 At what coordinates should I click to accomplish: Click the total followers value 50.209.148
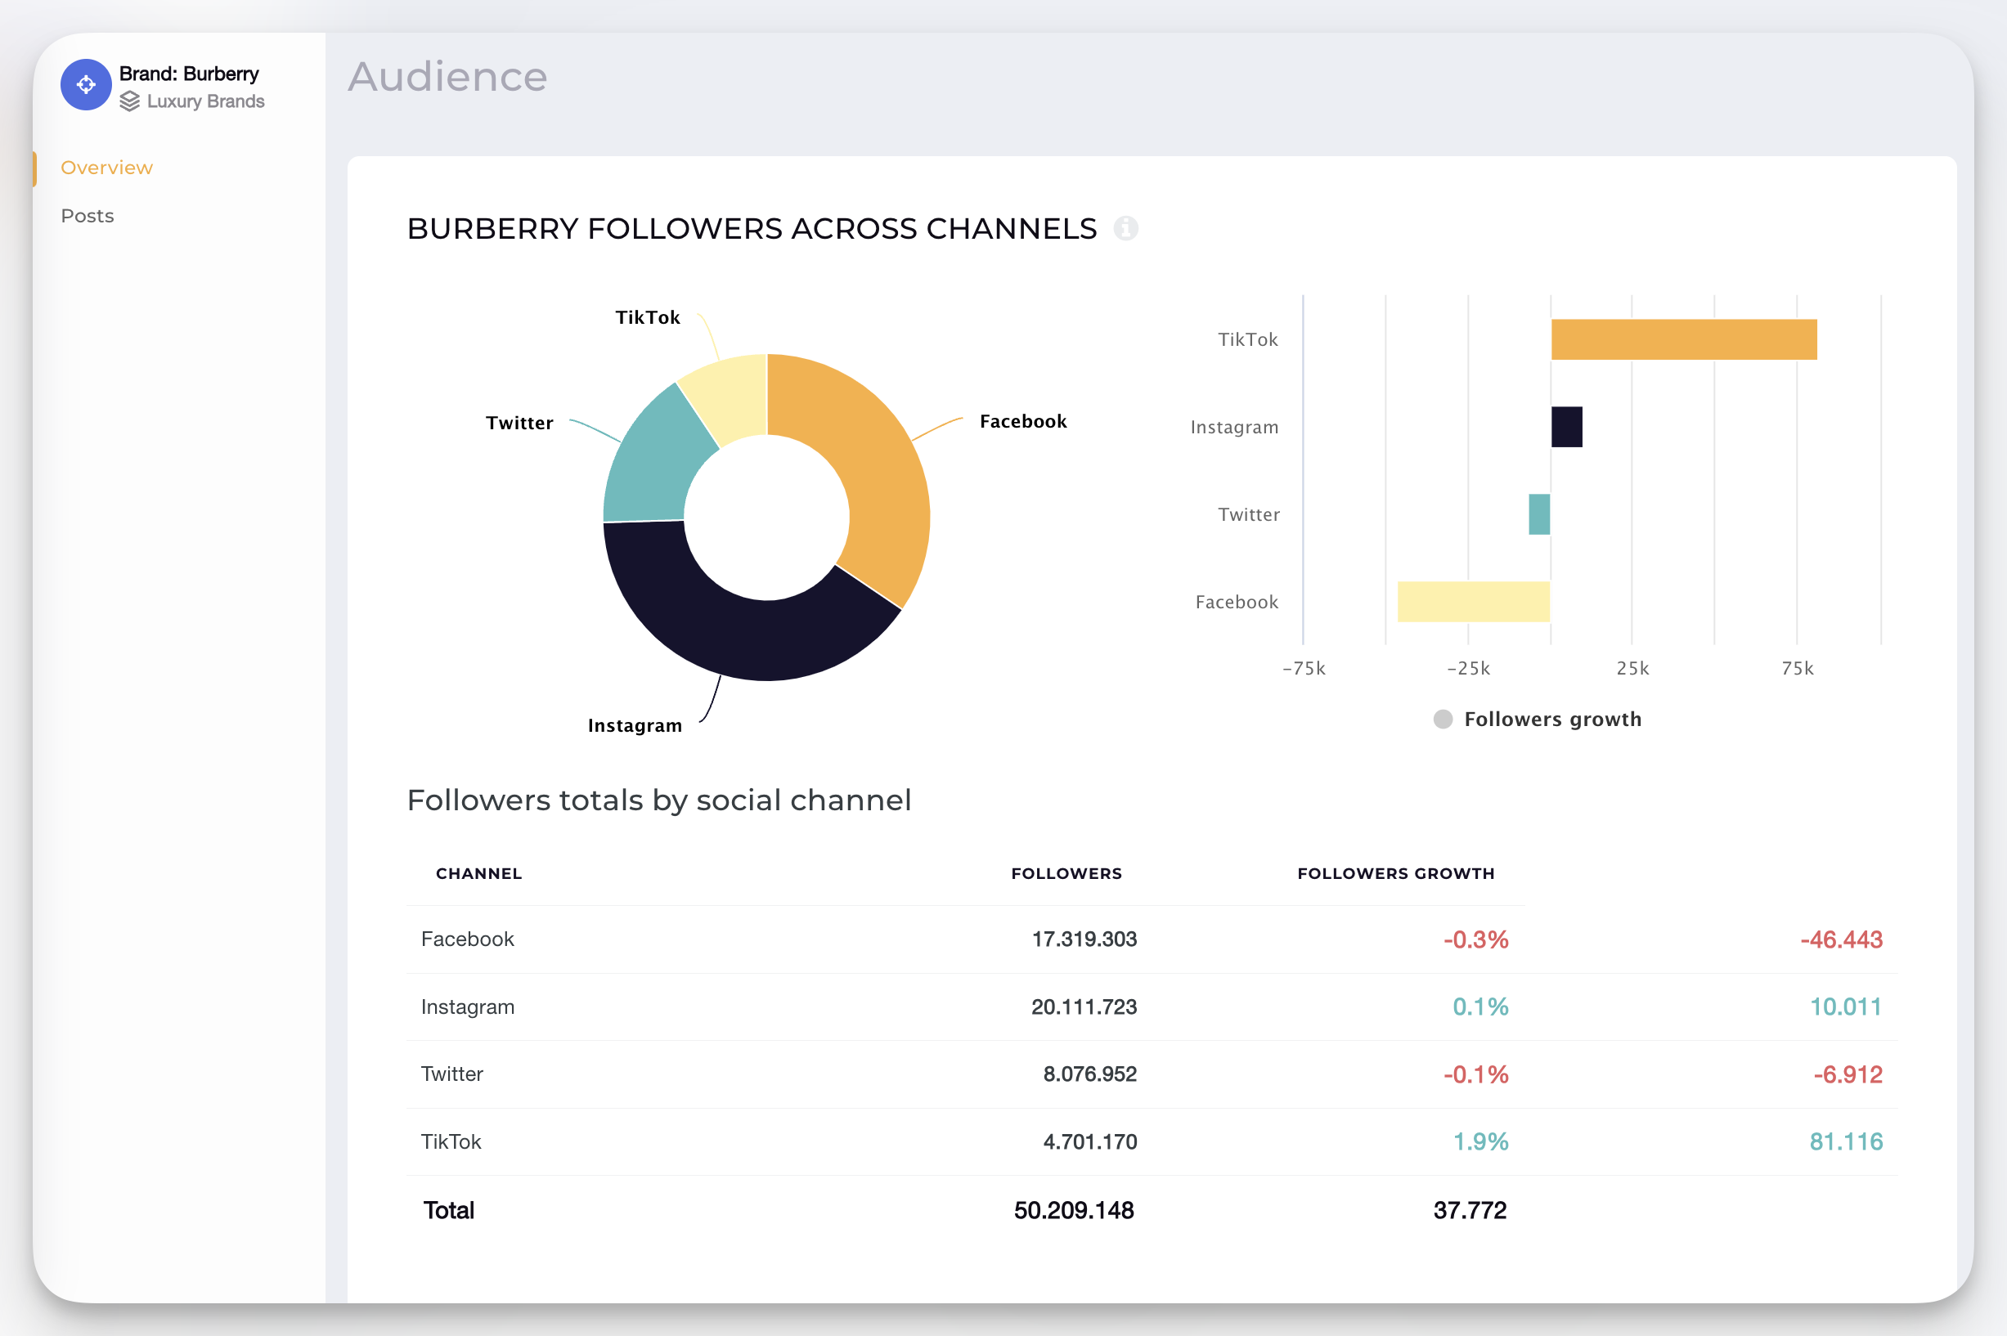pyautogui.click(x=1074, y=1210)
